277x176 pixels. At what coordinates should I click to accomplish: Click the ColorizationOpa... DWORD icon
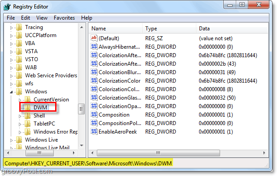coord(94,106)
